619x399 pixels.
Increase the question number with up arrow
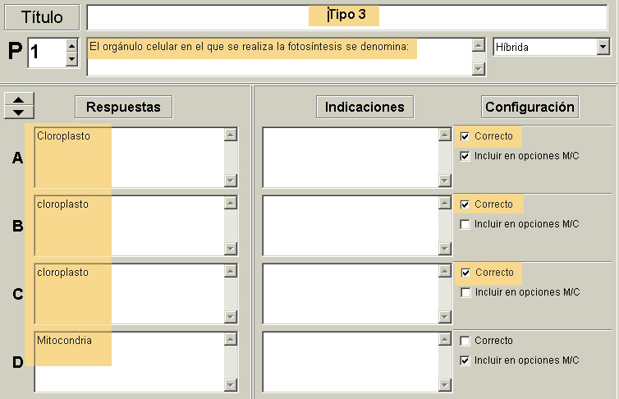click(71, 45)
